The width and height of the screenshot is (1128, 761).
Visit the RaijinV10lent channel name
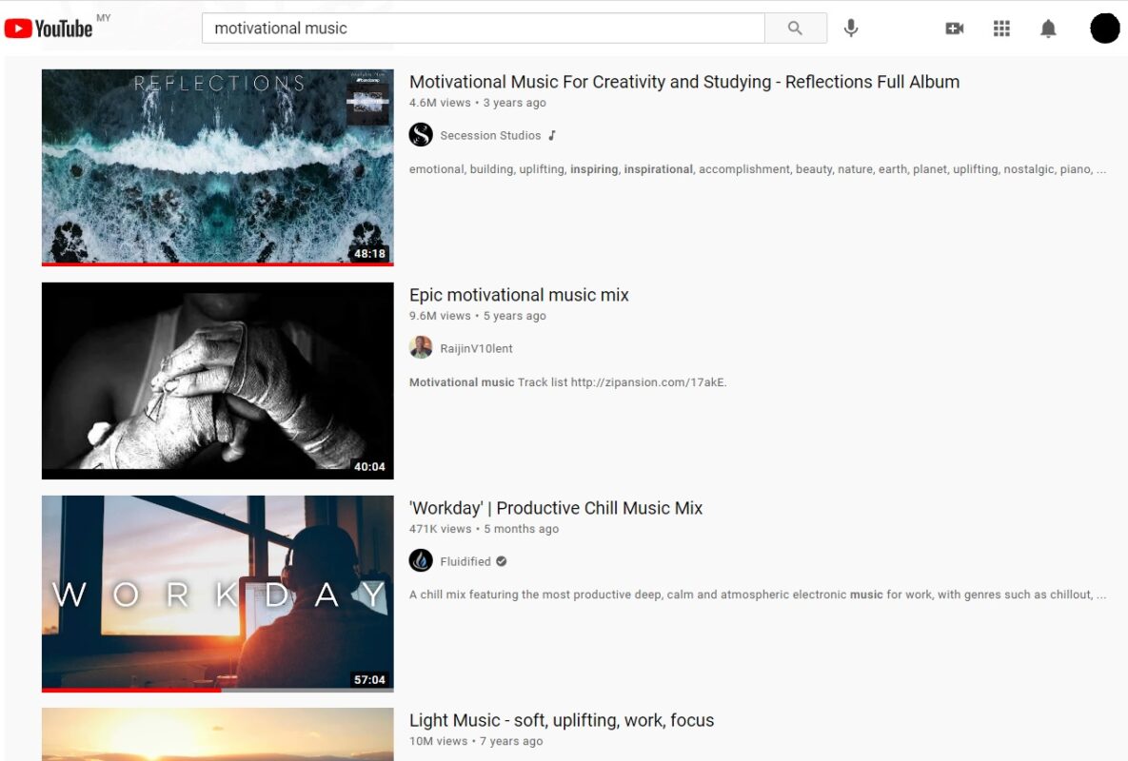click(x=476, y=348)
